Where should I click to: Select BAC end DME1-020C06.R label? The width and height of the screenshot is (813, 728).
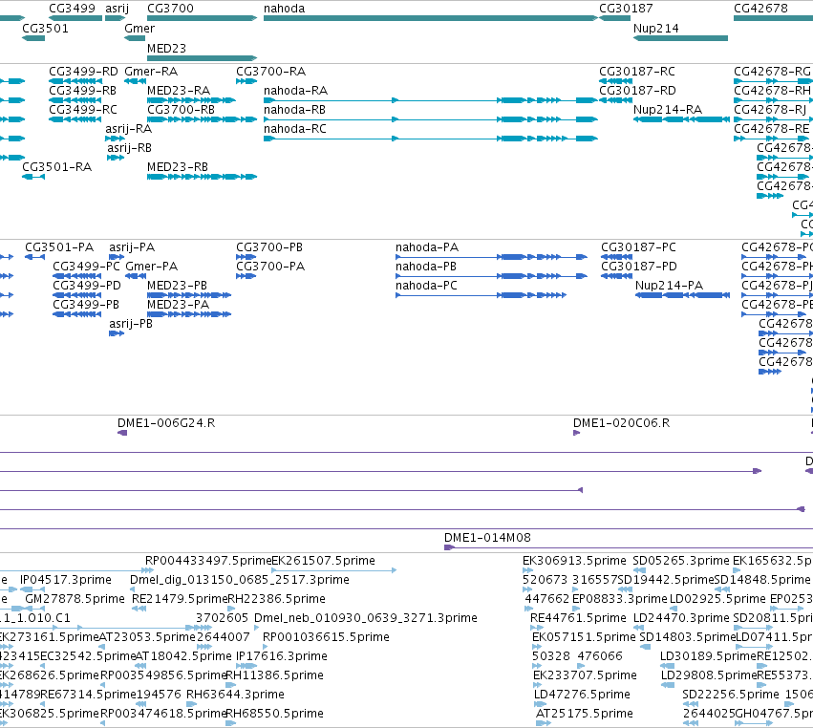[622, 422]
